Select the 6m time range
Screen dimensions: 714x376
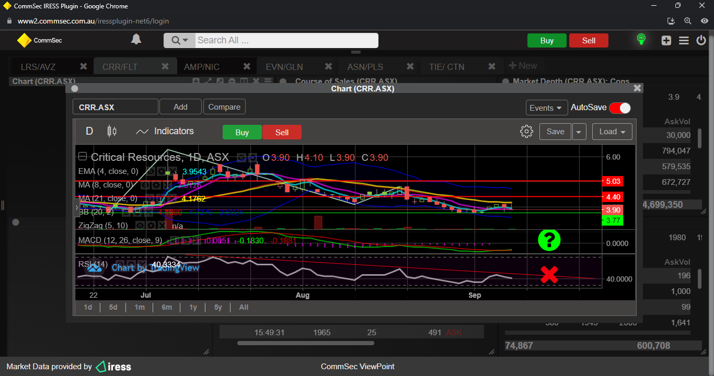pos(167,307)
